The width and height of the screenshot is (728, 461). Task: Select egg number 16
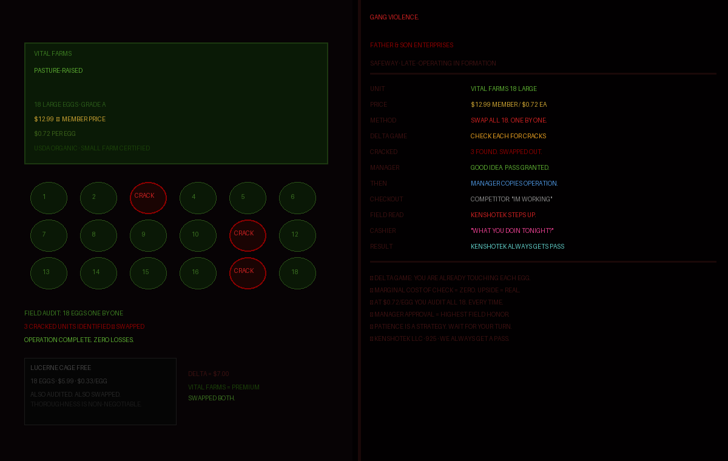point(198,273)
